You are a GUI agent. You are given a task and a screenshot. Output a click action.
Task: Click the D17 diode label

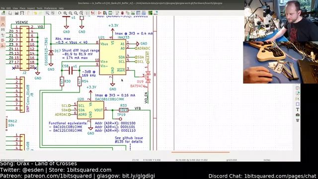[58, 51]
